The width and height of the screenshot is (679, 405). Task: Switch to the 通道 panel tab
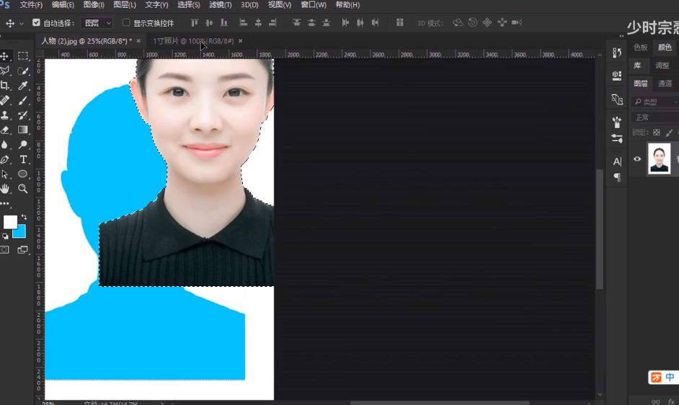(665, 84)
